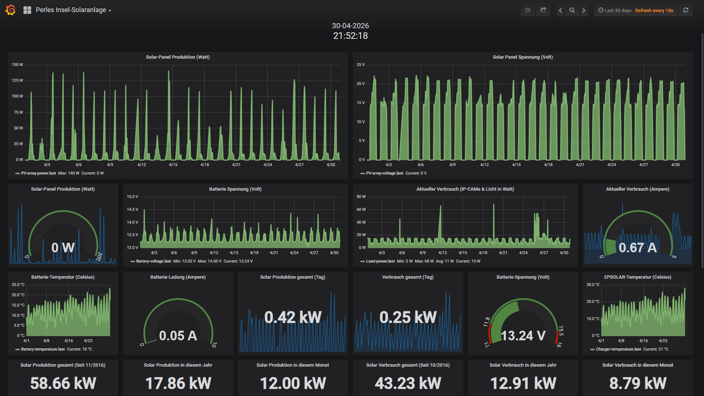Refresh the dashboard now

tap(686, 10)
